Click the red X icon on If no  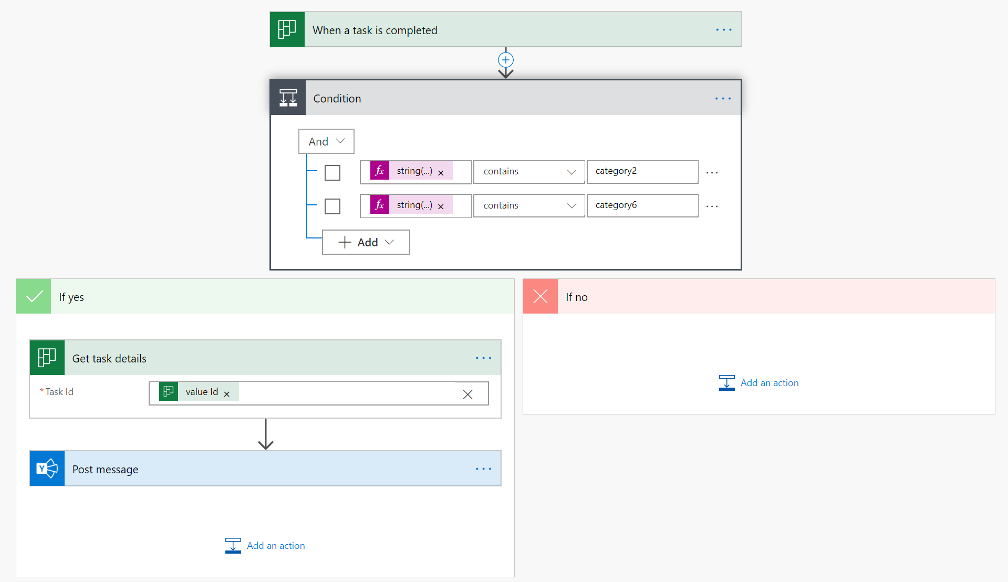tap(540, 296)
